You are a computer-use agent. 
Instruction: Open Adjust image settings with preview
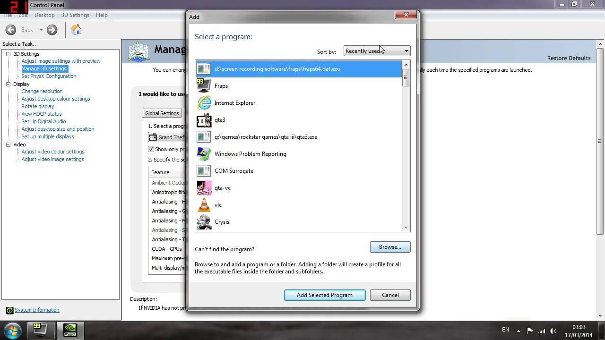tap(61, 61)
